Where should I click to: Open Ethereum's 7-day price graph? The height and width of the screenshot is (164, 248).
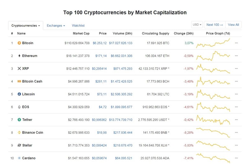(x=213, y=56)
